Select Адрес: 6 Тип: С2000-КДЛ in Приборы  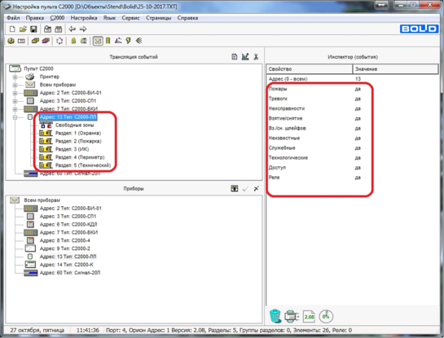coord(68,225)
